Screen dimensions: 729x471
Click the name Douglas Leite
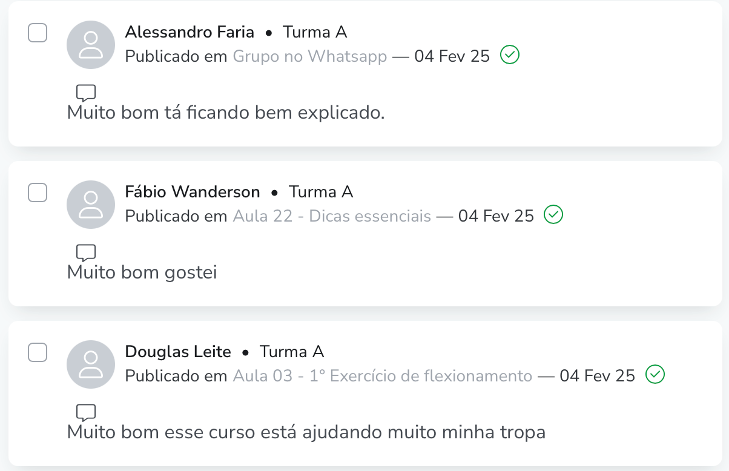178,352
